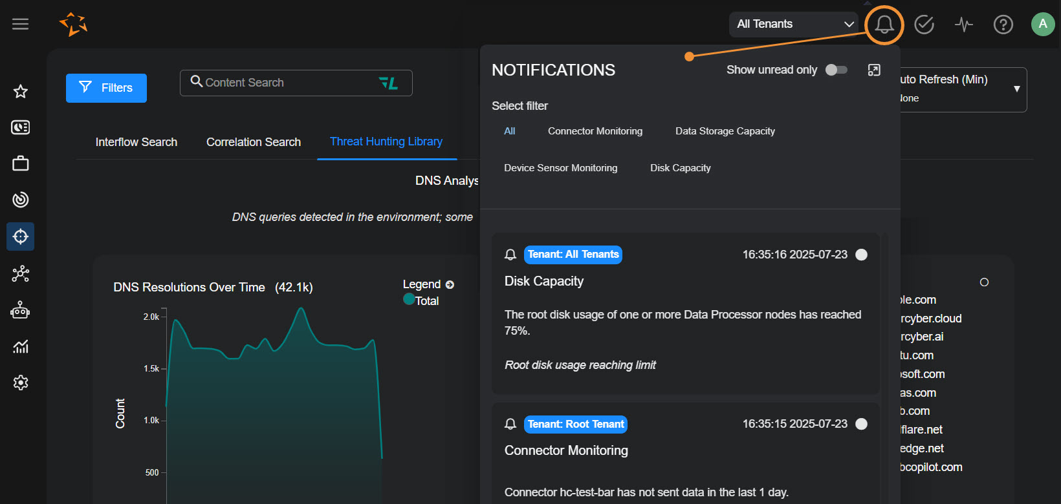
Task: Expand the chart Legend arrow
Action: [450, 284]
